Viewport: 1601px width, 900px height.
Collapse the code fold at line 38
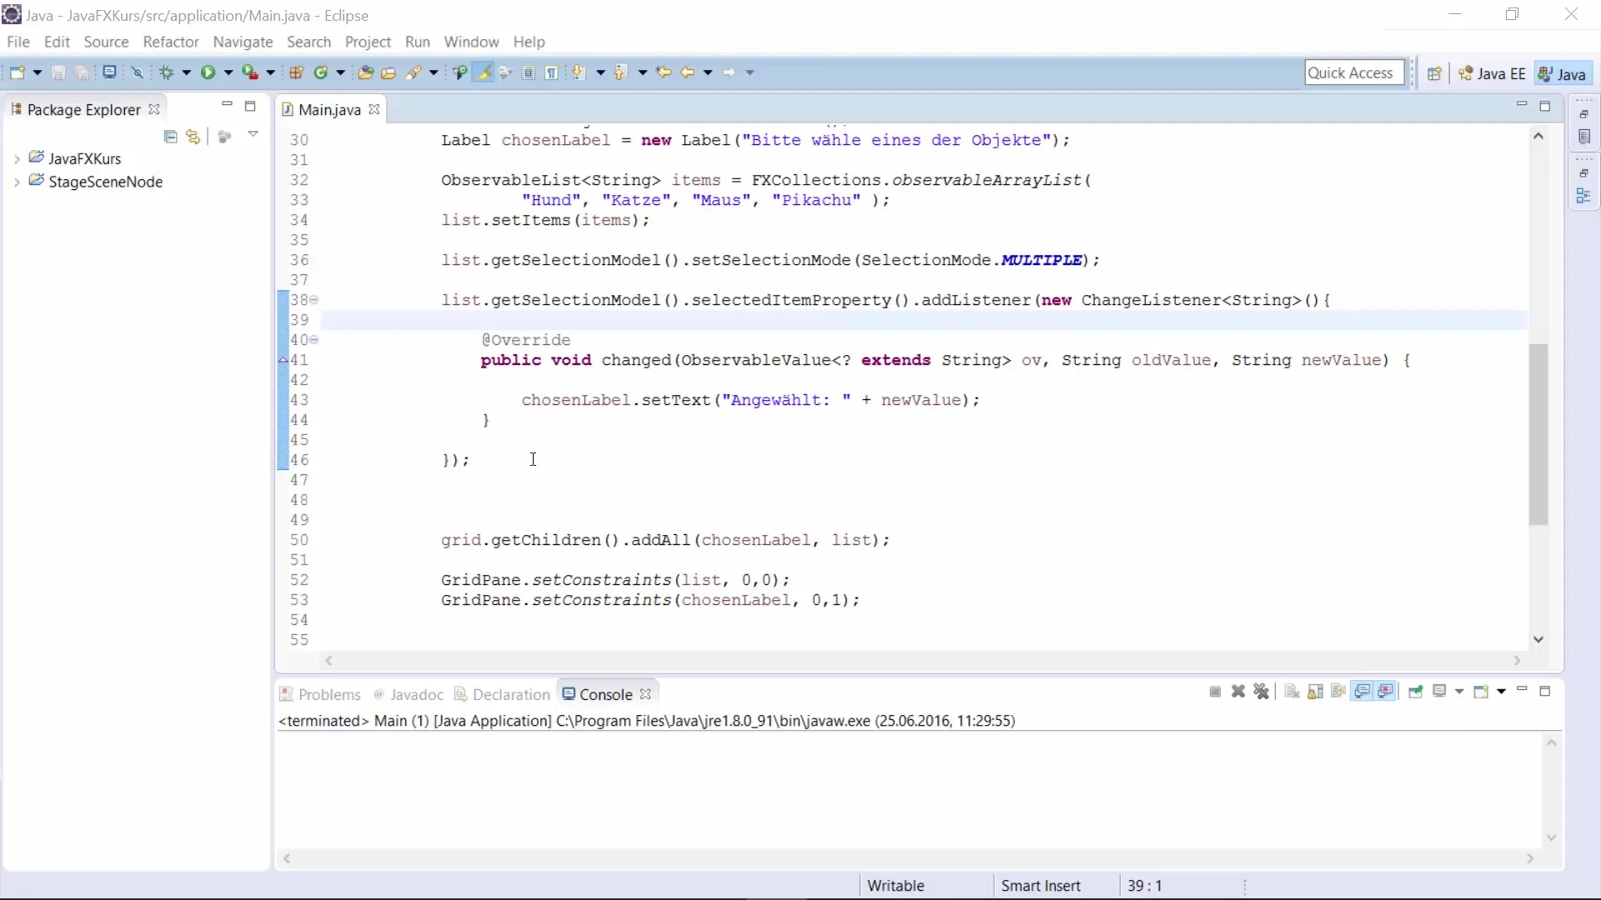[314, 300]
